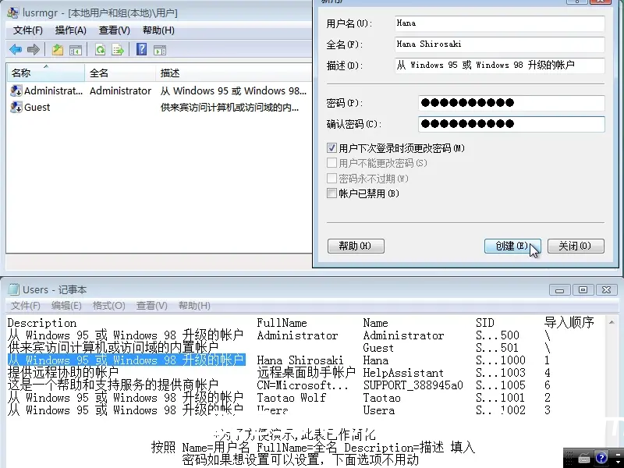Click the 确认密码 confirm password field

click(x=512, y=124)
